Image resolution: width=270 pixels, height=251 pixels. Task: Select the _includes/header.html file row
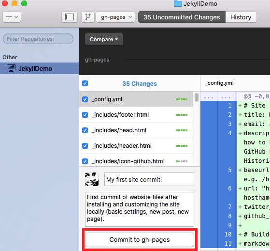[136, 146]
